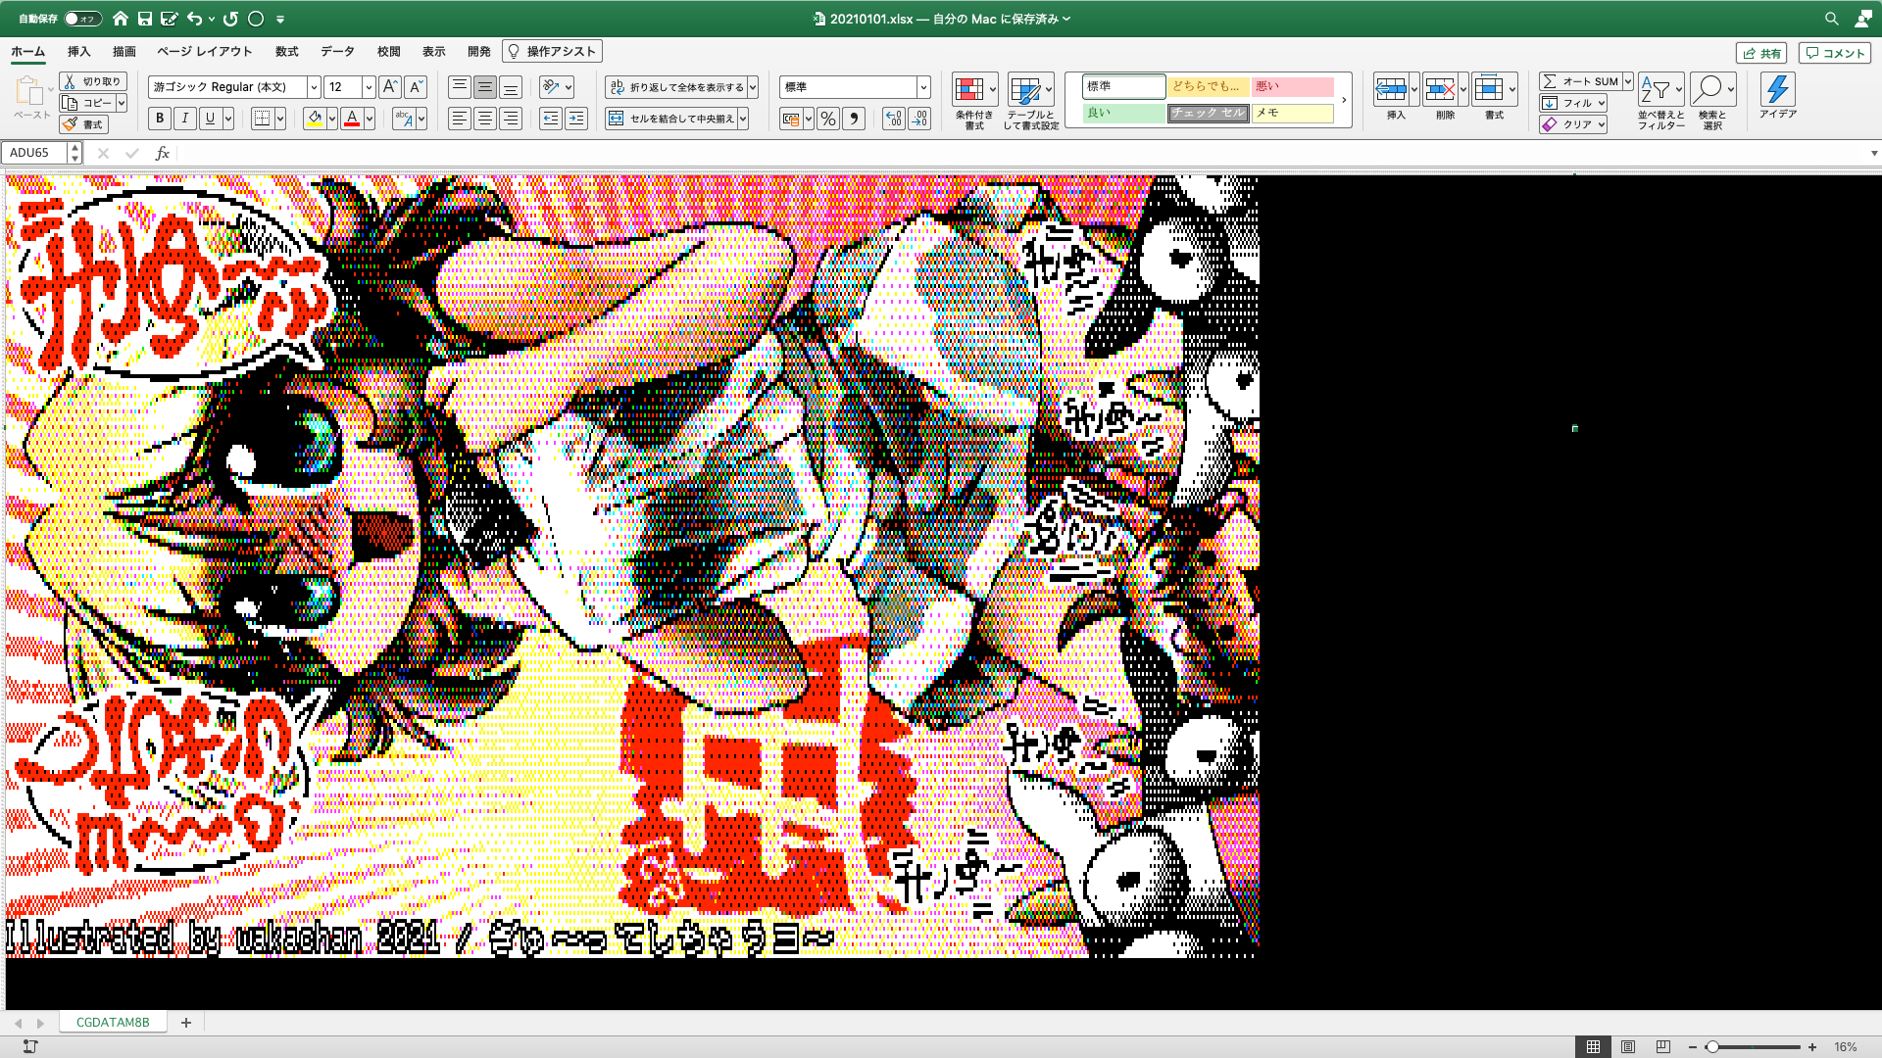Open 操作アシスト tell me box
Viewport: 1882px width, 1058px height.
click(552, 51)
